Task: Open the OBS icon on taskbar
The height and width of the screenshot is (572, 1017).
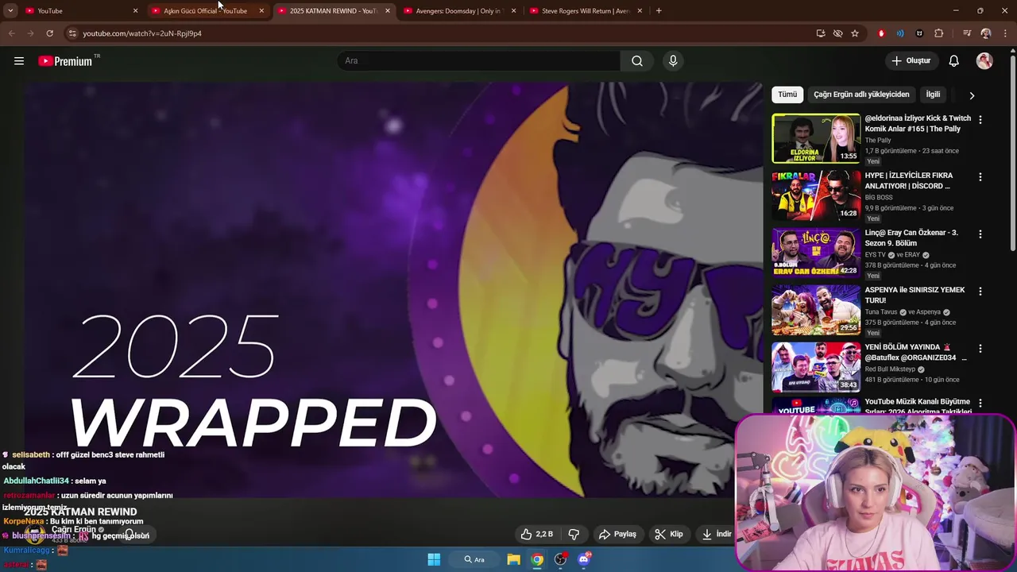Action: (x=561, y=559)
